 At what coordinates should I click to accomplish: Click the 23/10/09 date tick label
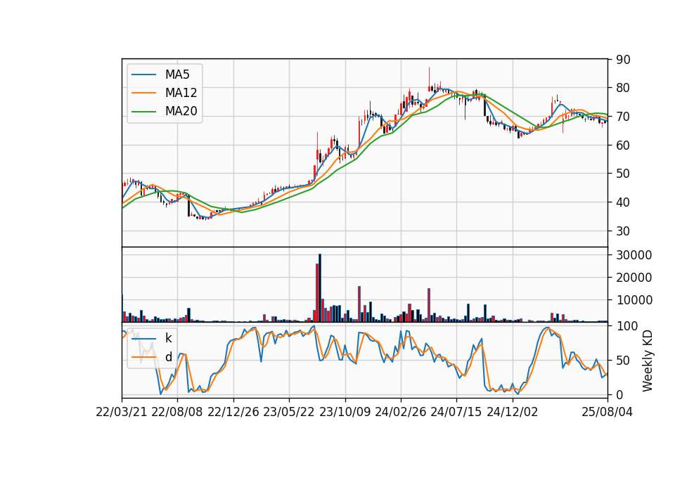tap(345, 412)
